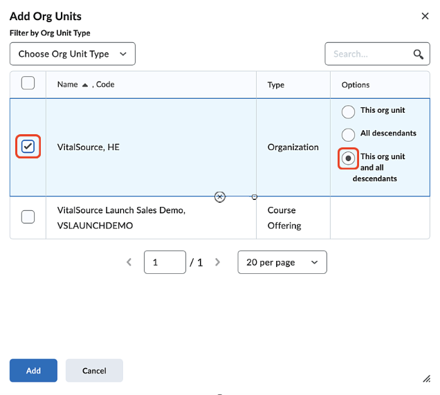Go to the previous page arrow
440x395 pixels.
[x=129, y=262]
